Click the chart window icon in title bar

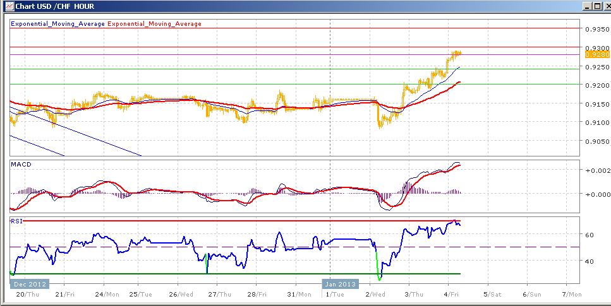9,6
